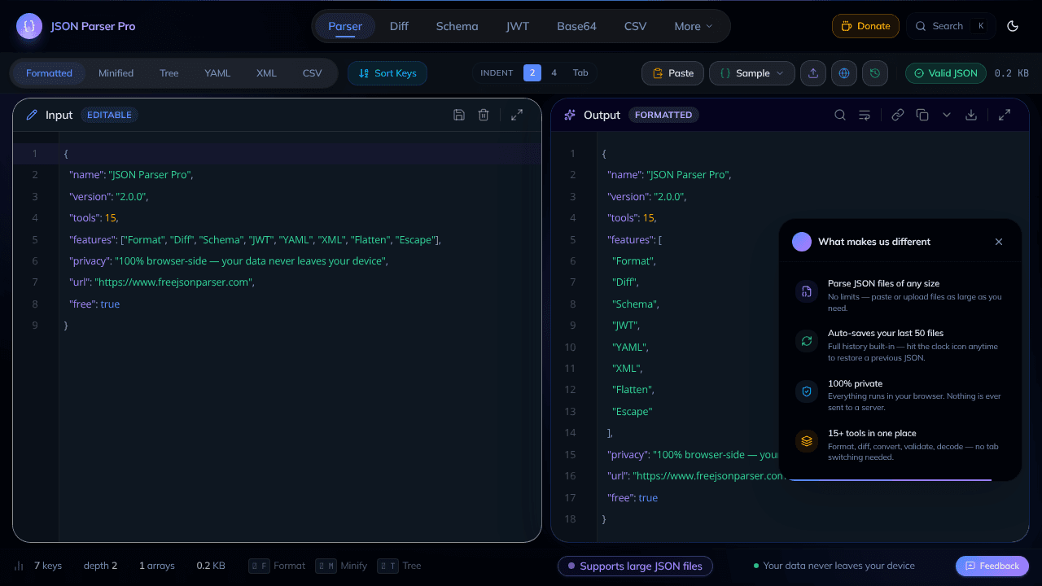Screen dimensions: 1042x586
Task: Click Your data never leaves your device text
Action: pyautogui.click(x=838, y=566)
